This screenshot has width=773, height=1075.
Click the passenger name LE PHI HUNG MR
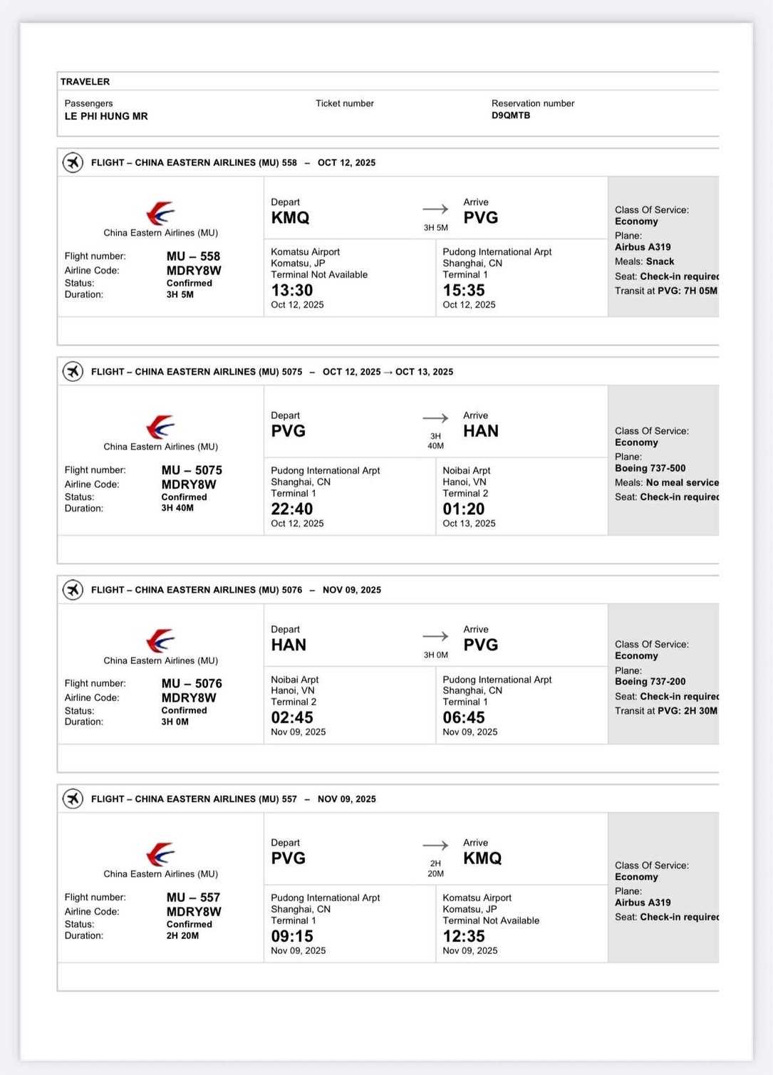106,116
